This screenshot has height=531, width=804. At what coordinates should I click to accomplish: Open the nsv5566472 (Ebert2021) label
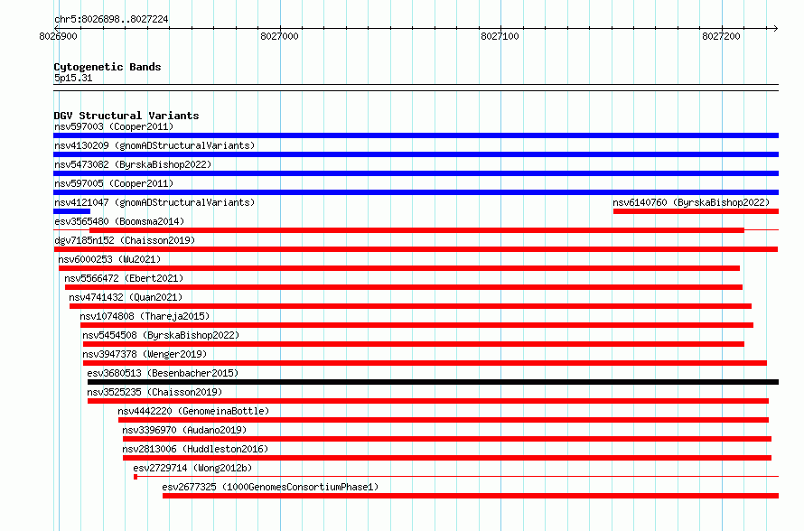[124, 278]
